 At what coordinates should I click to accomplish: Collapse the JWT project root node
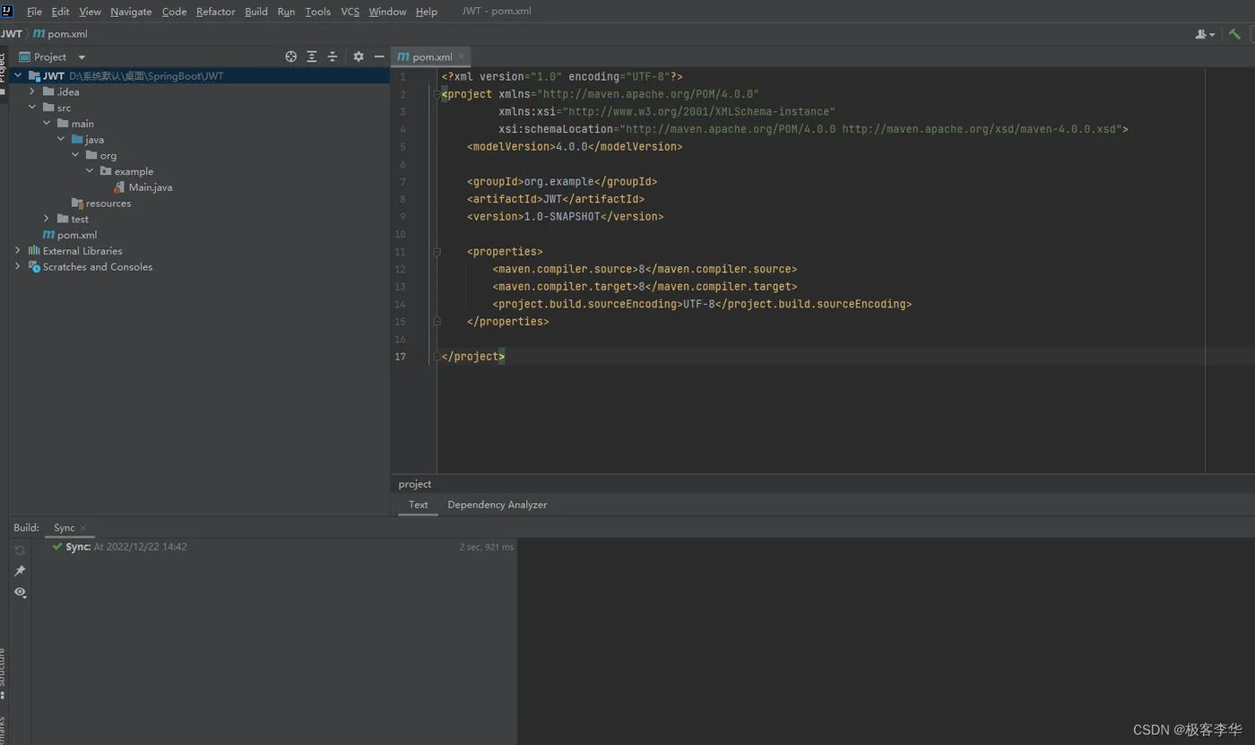(18, 76)
